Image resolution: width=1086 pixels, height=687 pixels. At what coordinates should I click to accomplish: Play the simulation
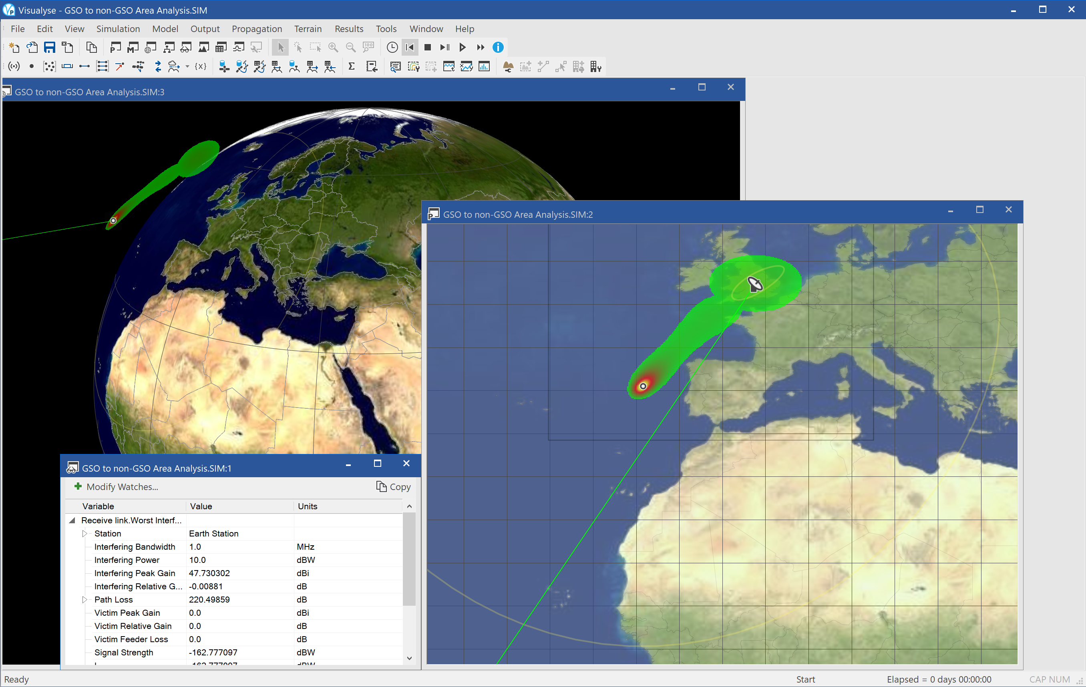(463, 47)
